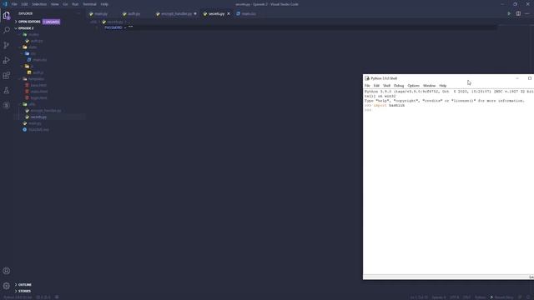Open the VS Code Go menu
Screen dimensions: 534x300
[x=65, y=4]
